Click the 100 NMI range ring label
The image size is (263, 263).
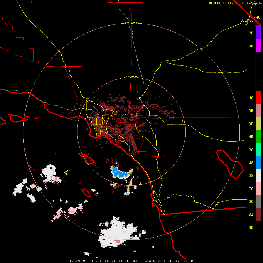tap(131, 23)
